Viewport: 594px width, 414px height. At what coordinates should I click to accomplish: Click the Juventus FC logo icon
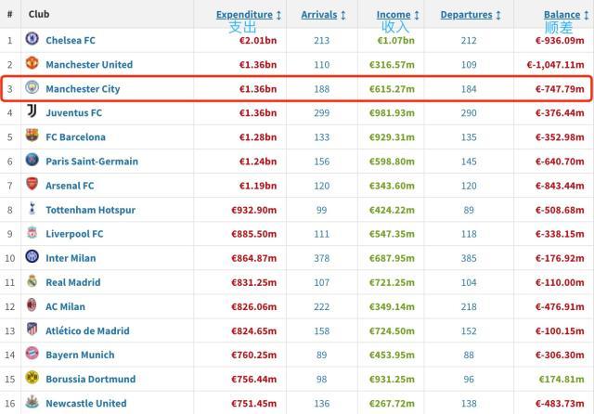(x=32, y=112)
